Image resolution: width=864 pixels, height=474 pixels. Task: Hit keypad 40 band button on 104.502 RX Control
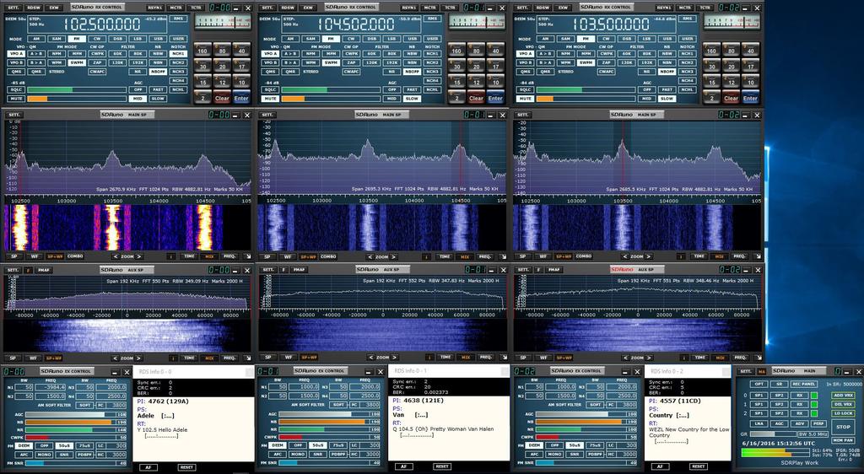pyautogui.click(x=496, y=49)
